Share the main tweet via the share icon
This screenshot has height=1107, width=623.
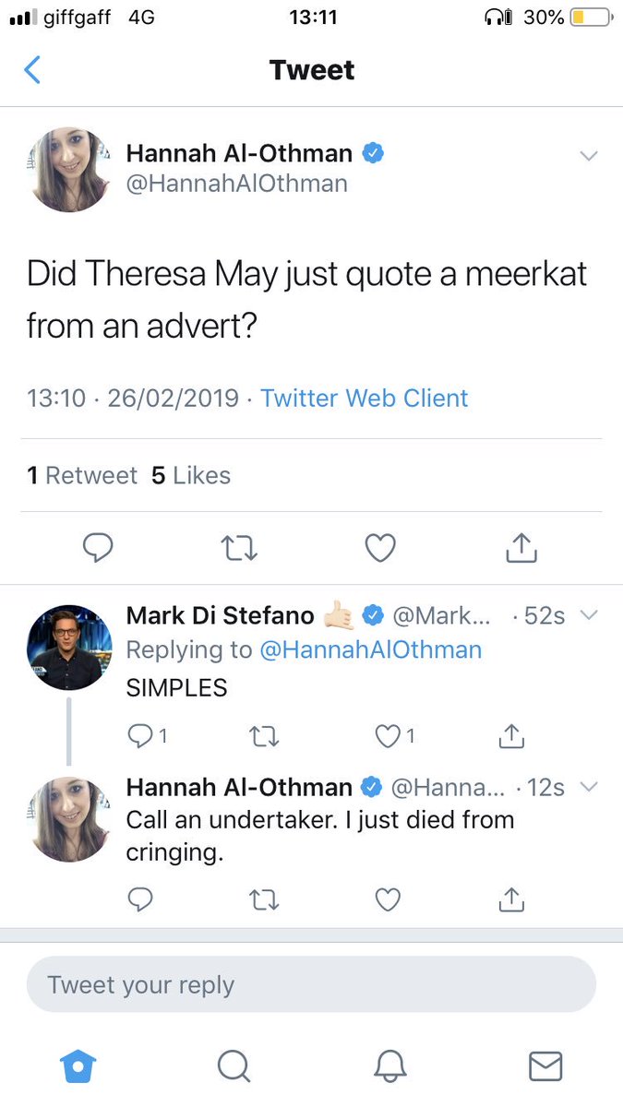pos(521,549)
